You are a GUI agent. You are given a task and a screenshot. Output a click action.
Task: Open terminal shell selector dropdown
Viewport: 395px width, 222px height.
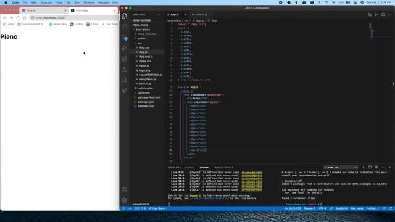click(x=341, y=167)
